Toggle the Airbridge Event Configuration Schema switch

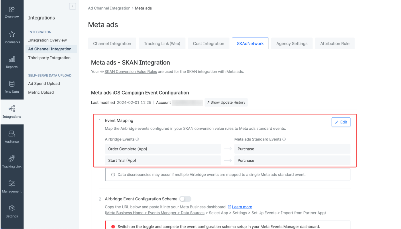185,199
